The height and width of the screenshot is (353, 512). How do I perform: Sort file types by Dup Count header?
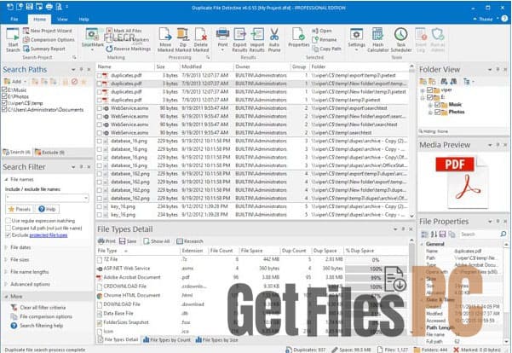(295, 251)
